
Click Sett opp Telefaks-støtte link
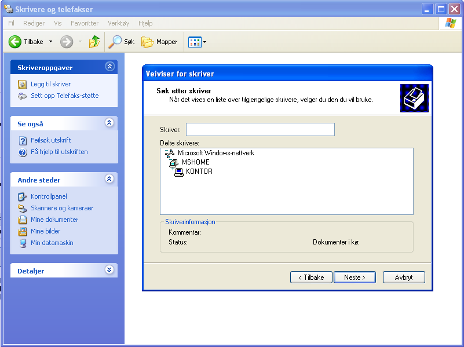coord(64,96)
